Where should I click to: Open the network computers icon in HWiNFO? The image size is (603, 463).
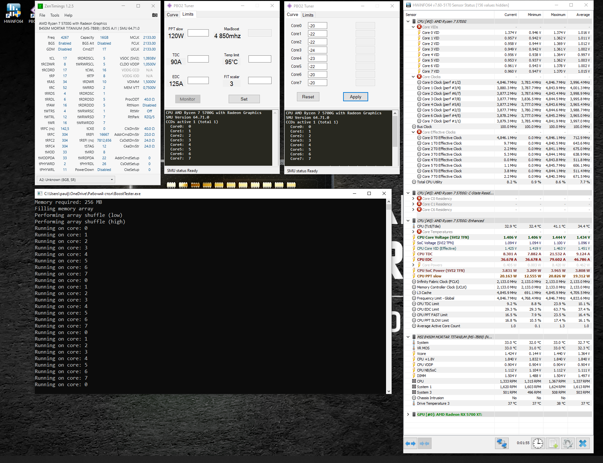(502, 443)
